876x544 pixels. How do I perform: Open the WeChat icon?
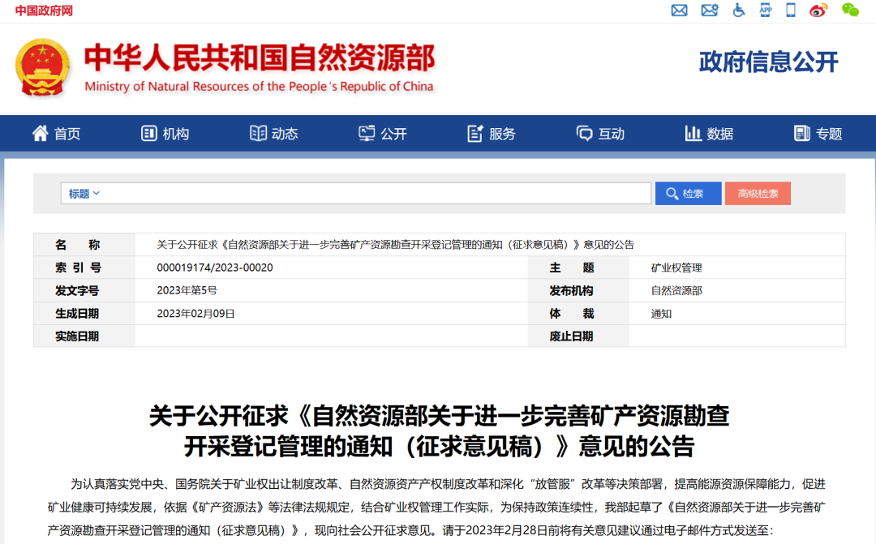click(848, 11)
